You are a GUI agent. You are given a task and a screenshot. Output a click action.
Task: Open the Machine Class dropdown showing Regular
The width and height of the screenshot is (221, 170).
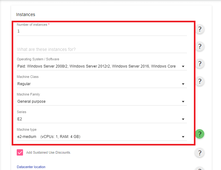[x=102, y=84]
